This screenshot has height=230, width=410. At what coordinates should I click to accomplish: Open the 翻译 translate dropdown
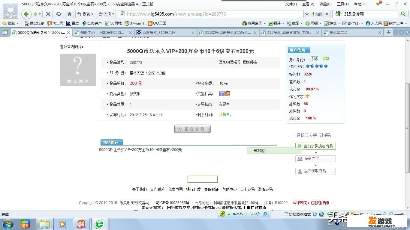click(276, 23)
